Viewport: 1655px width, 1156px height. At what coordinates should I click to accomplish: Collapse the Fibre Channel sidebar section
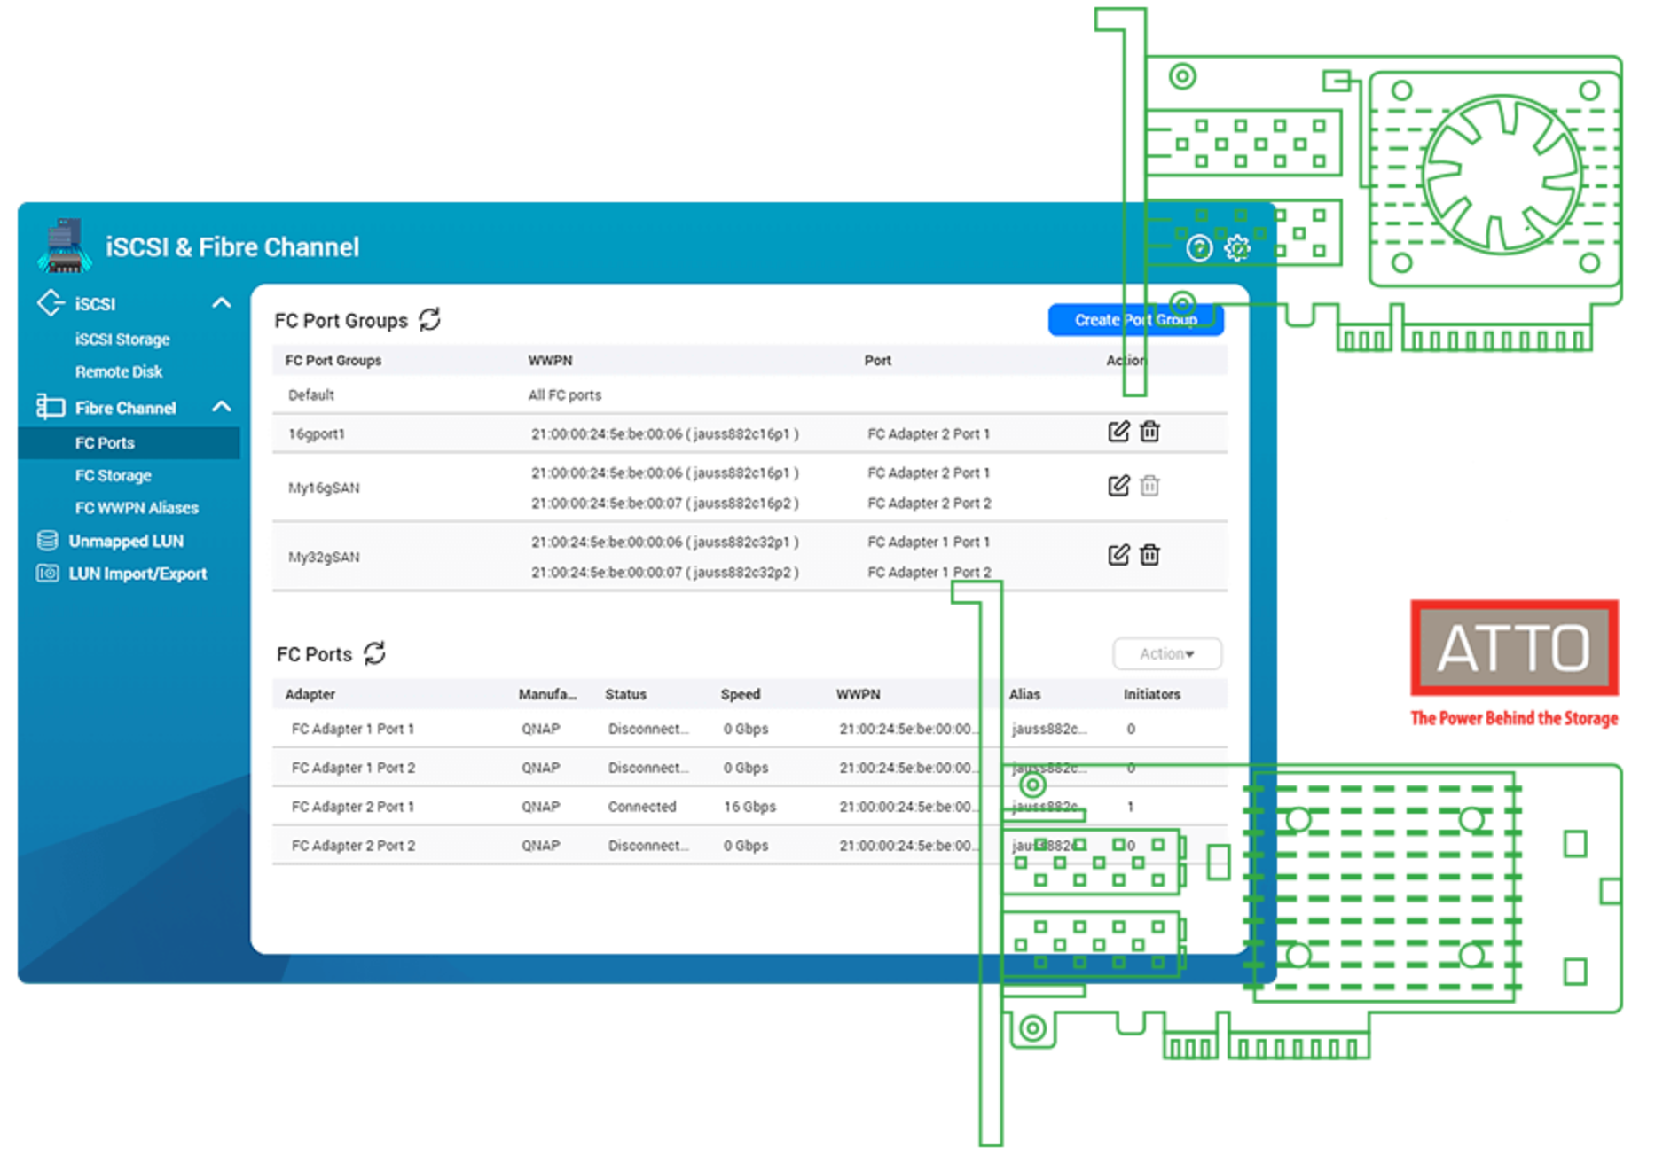[222, 407]
